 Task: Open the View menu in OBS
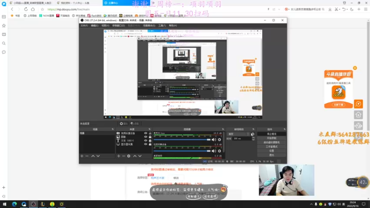click(105, 25)
